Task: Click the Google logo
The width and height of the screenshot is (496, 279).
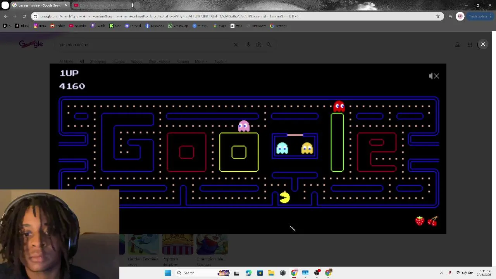Action: pyautogui.click(x=31, y=44)
